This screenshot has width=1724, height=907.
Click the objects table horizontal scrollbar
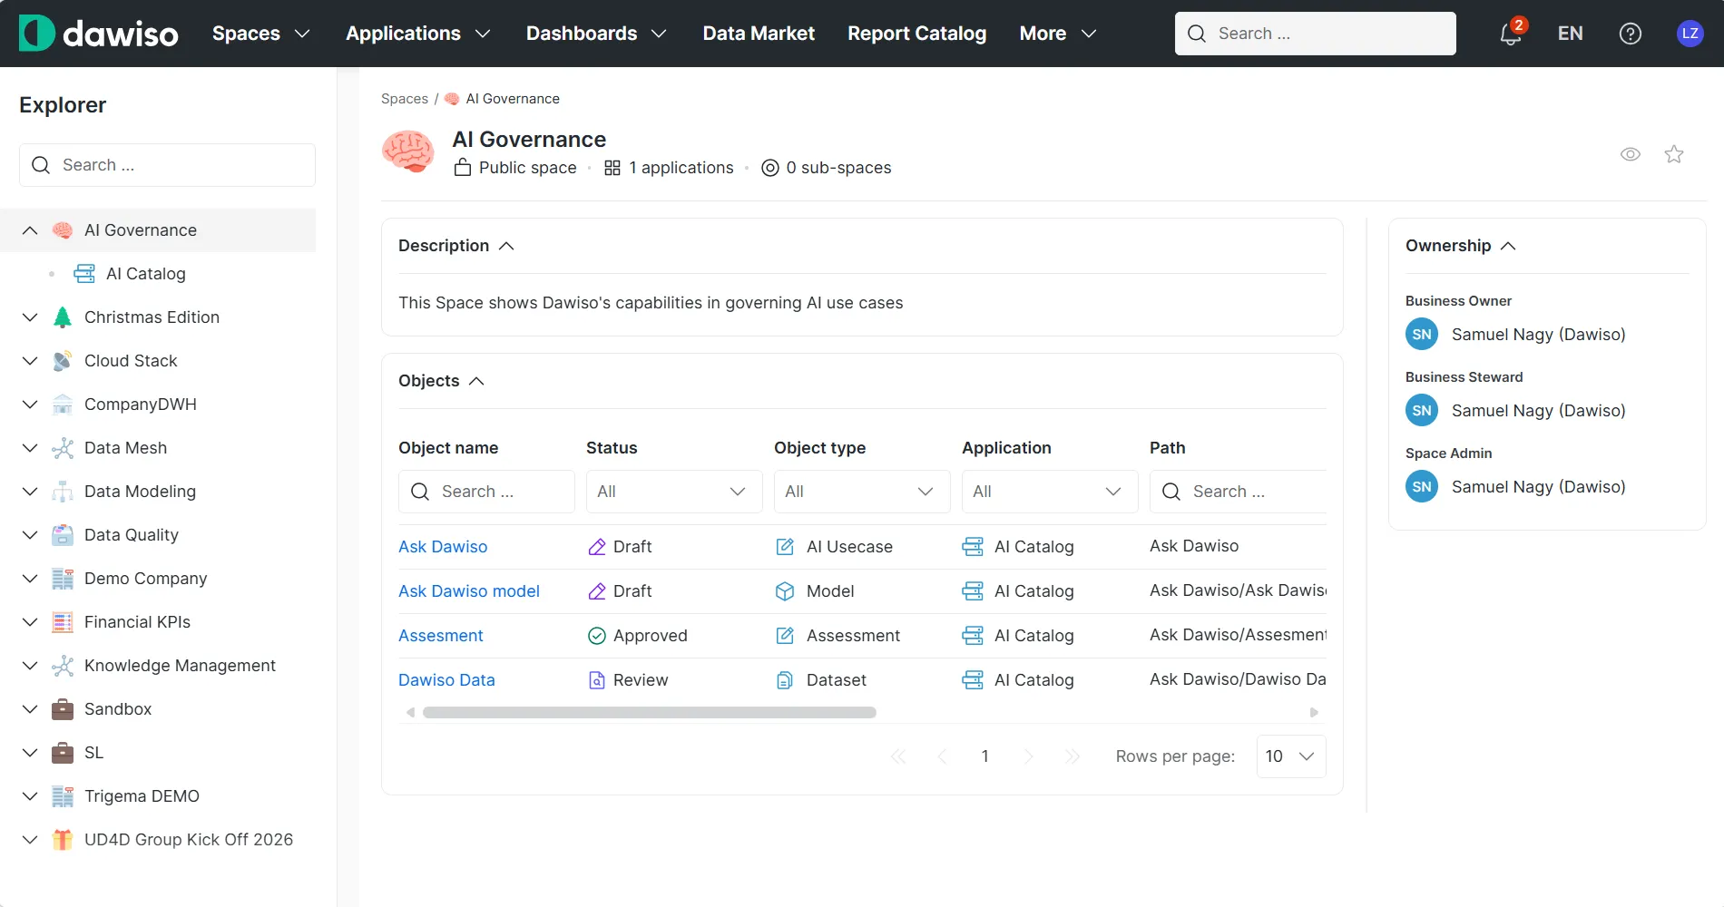650,713
